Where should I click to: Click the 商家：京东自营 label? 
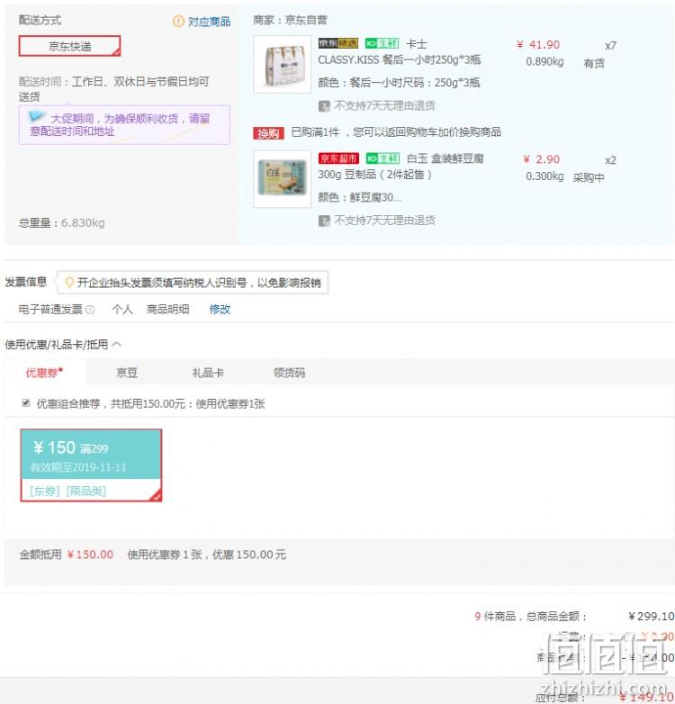click(x=291, y=20)
